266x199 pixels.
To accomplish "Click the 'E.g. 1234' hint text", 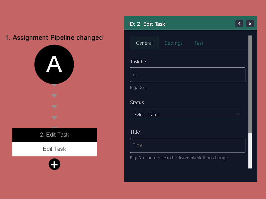I will (138, 88).
